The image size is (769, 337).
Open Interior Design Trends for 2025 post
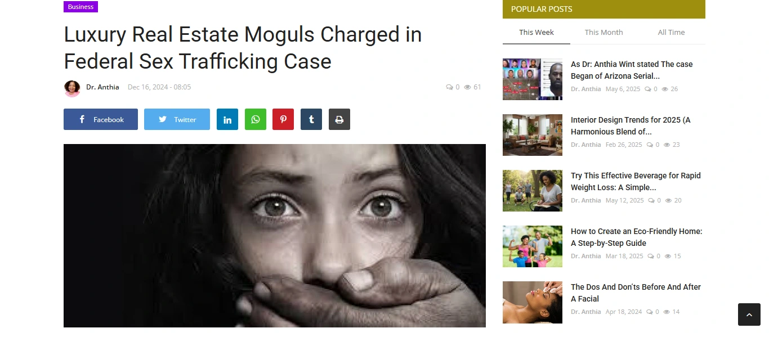pos(631,125)
